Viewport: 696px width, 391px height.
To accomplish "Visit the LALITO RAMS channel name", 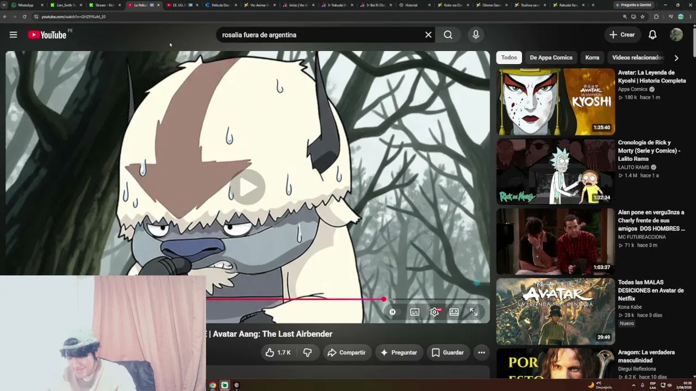I will [633, 167].
